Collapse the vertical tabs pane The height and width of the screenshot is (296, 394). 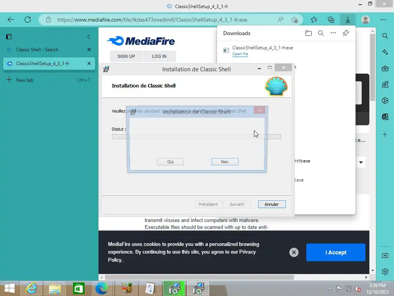89,37
